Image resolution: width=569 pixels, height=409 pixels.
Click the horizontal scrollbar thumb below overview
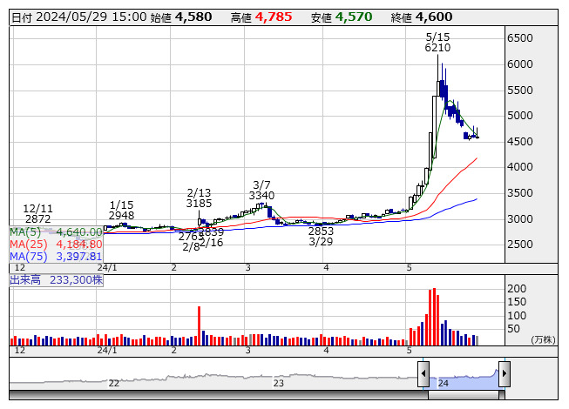[464, 395]
